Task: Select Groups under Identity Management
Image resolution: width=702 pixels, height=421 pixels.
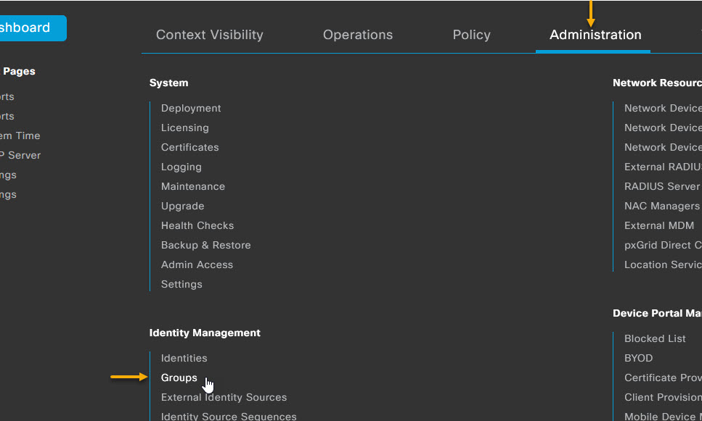Action: (x=179, y=378)
